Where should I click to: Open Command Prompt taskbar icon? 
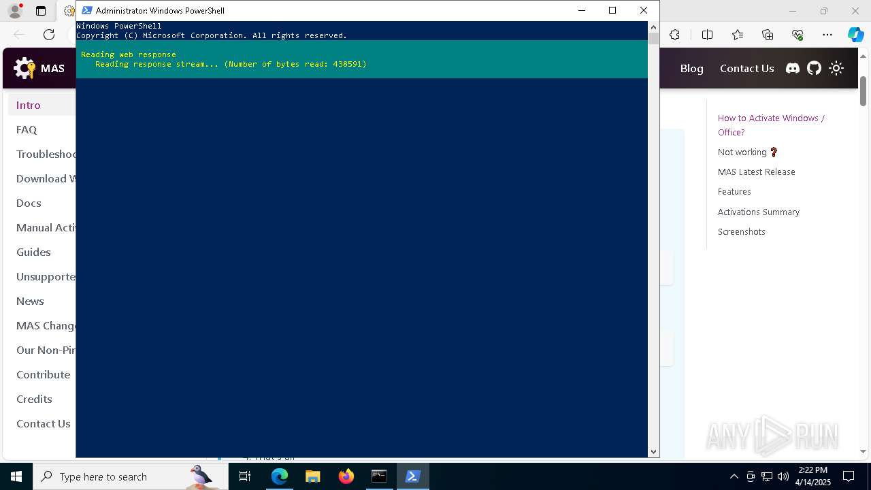point(379,476)
